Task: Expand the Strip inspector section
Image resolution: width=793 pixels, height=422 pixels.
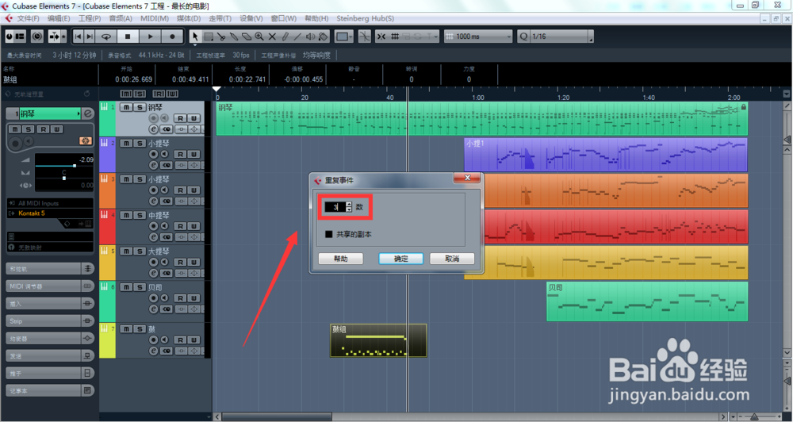Action: pyautogui.click(x=49, y=320)
